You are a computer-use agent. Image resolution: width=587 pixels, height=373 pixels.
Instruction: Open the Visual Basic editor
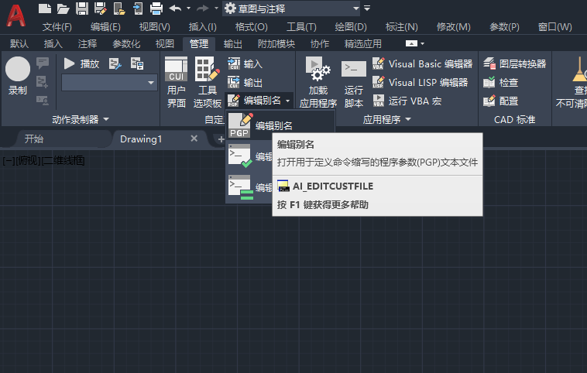click(x=422, y=64)
